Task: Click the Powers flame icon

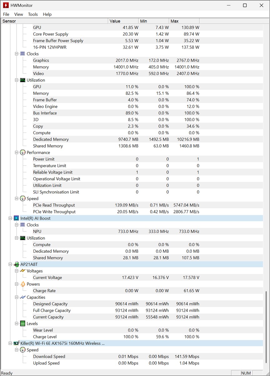Action: point(22,284)
